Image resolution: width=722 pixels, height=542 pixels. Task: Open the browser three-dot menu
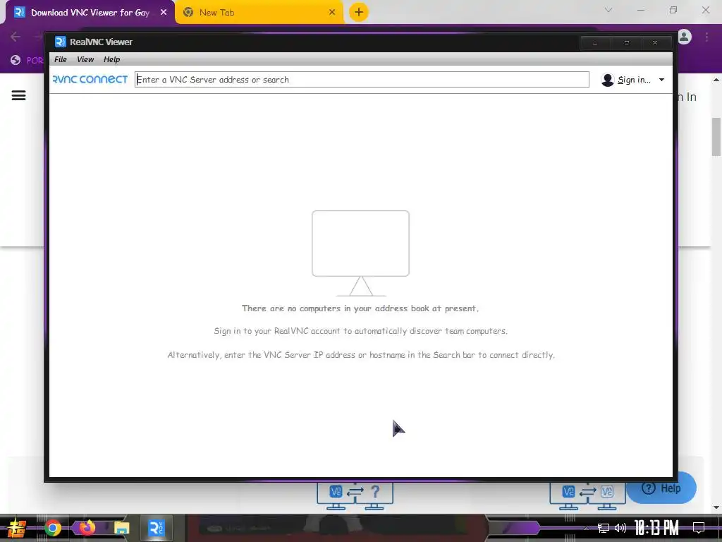[x=706, y=37]
